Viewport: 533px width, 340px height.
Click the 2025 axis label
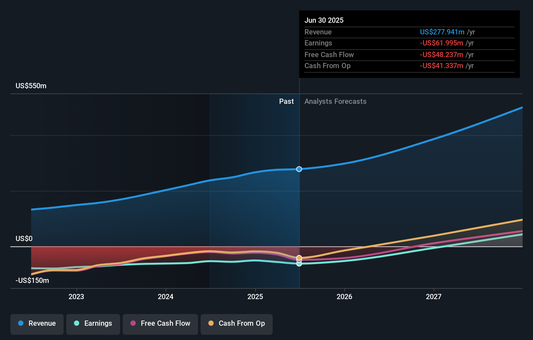(255, 296)
